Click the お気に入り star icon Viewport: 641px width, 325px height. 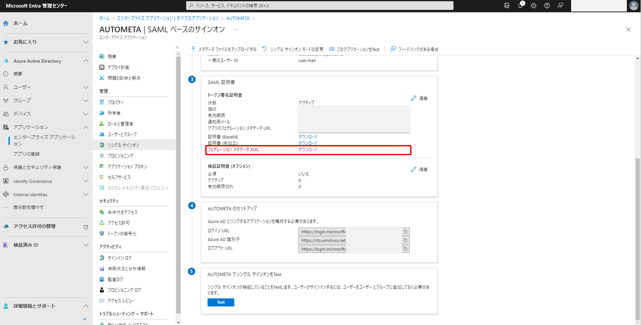pyautogui.click(x=6, y=42)
